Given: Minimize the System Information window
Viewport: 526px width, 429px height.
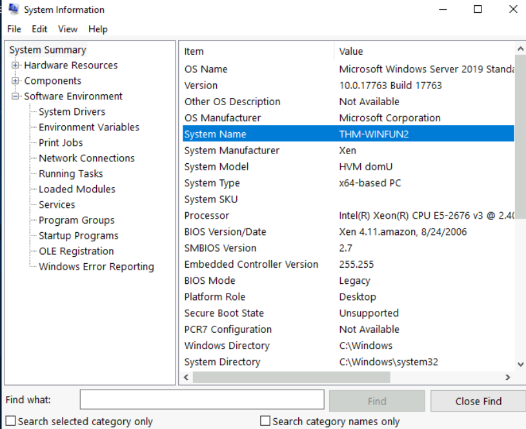Looking at the screenshot, I should pos(443,10).
